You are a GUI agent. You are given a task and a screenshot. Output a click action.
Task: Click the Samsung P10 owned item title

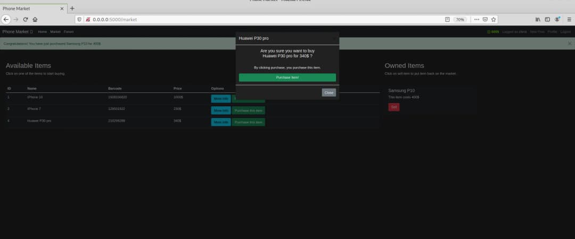[x=401, y=90]
